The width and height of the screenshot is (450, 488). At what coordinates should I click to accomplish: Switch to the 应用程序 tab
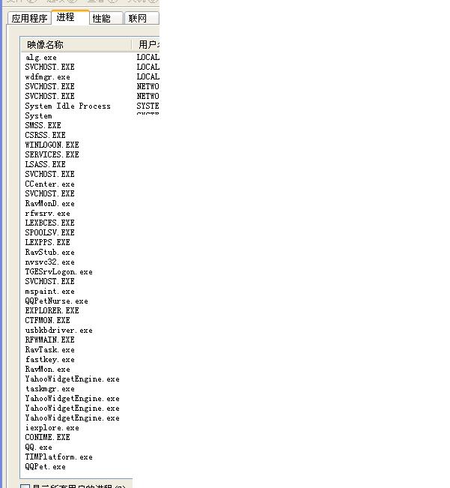coord(29,18)
